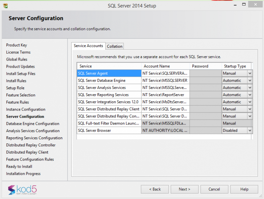Expand the SQL Server Database Engine startup dropdown

tap(250, 80)
